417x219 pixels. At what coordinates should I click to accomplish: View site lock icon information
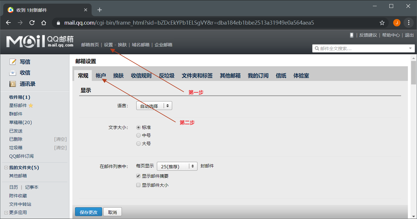point(58,23)
